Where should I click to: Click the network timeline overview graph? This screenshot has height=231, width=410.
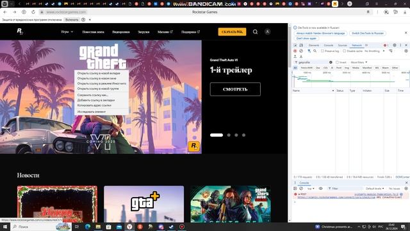pyautogui.click(x=350, y=79)
